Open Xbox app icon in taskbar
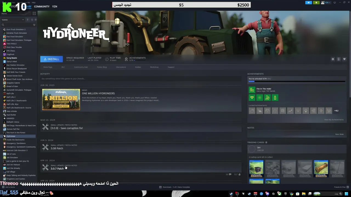 279,194
